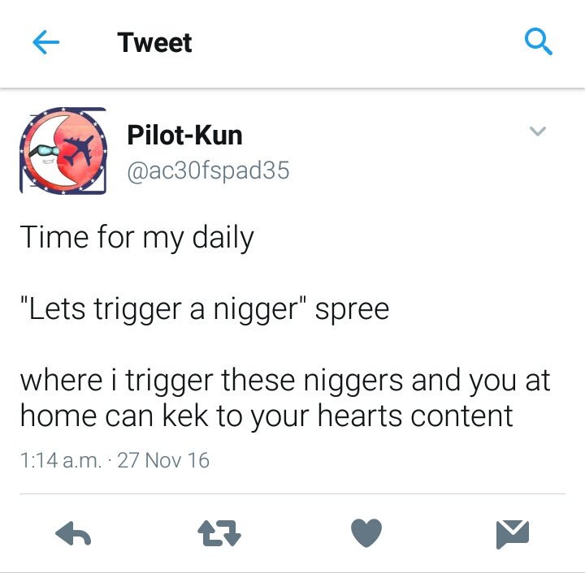Open search with the magnifier icon
This screenshot has height=573, width=585.
pos(539,41)
